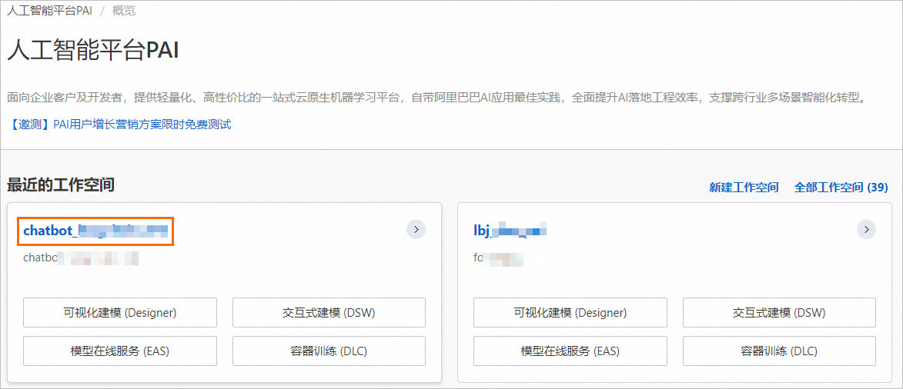The width and height of the screenshot is (903, 389).
Task: Open 可视化建模 (Designer) in chatbot workspace
Action: point(120,312)
